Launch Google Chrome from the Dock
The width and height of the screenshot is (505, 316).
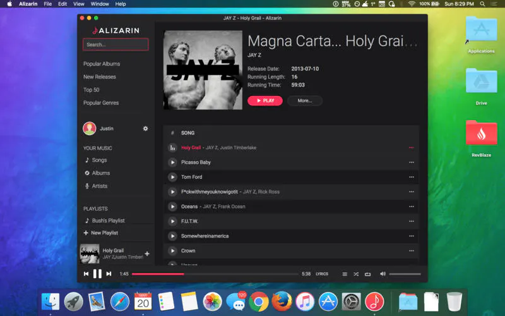pyautogui.click(x=258, y=302)
